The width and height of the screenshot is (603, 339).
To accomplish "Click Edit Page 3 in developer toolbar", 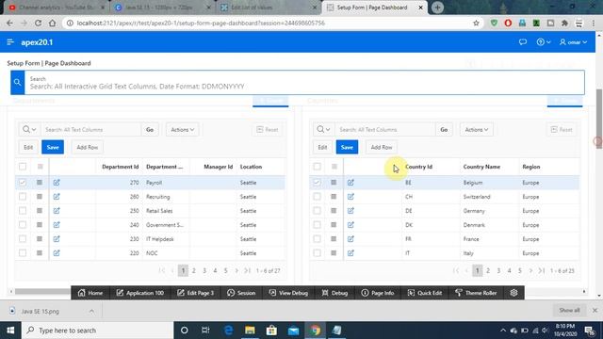I will click(195, 293).
